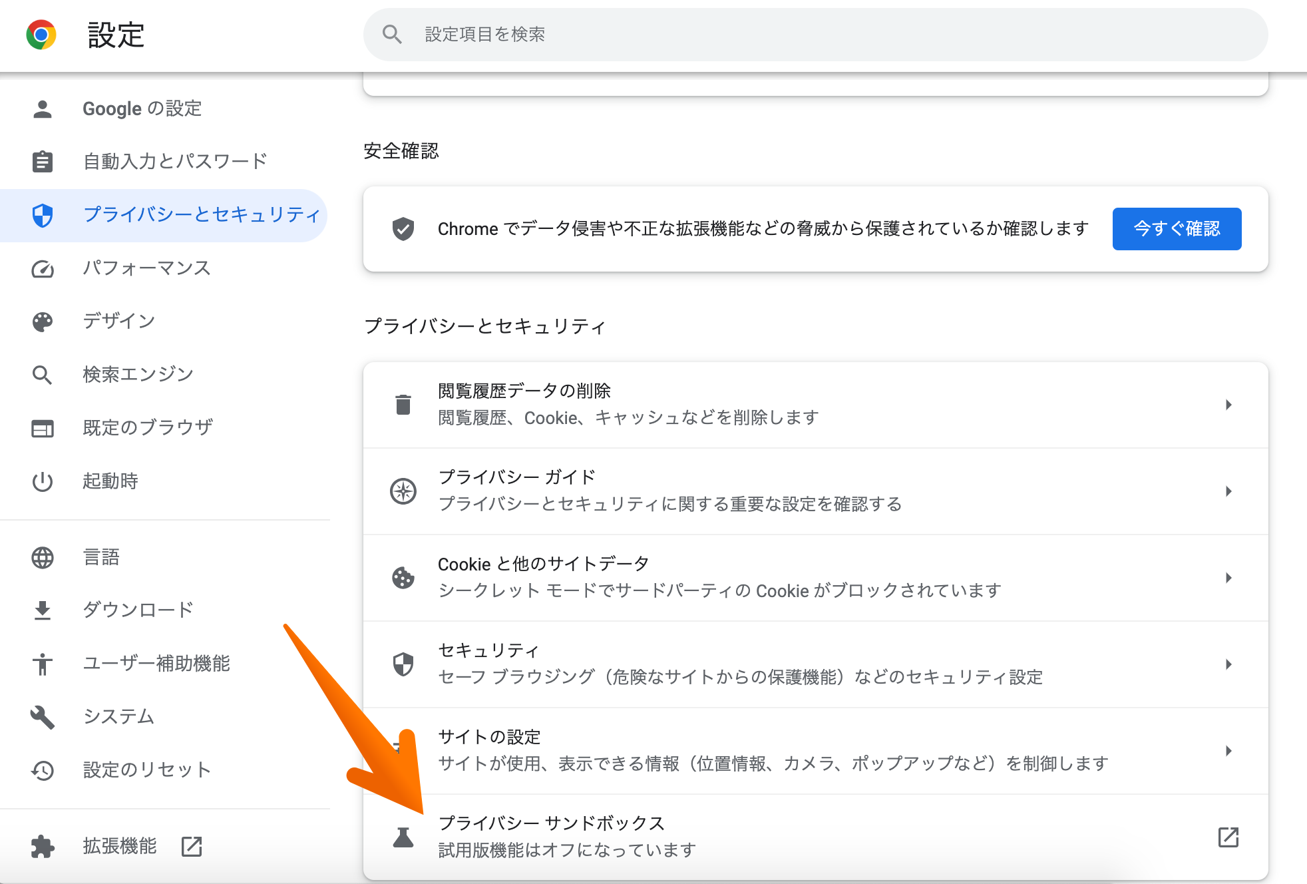Open ダウンロード settings
This screenshot has height=884, width=1307.
tap(164, 610)
